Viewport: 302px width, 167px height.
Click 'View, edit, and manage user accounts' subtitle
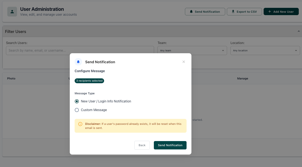[x=49, y=15]
